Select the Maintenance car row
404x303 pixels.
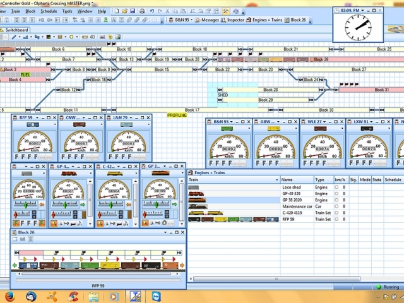[295, 206]
